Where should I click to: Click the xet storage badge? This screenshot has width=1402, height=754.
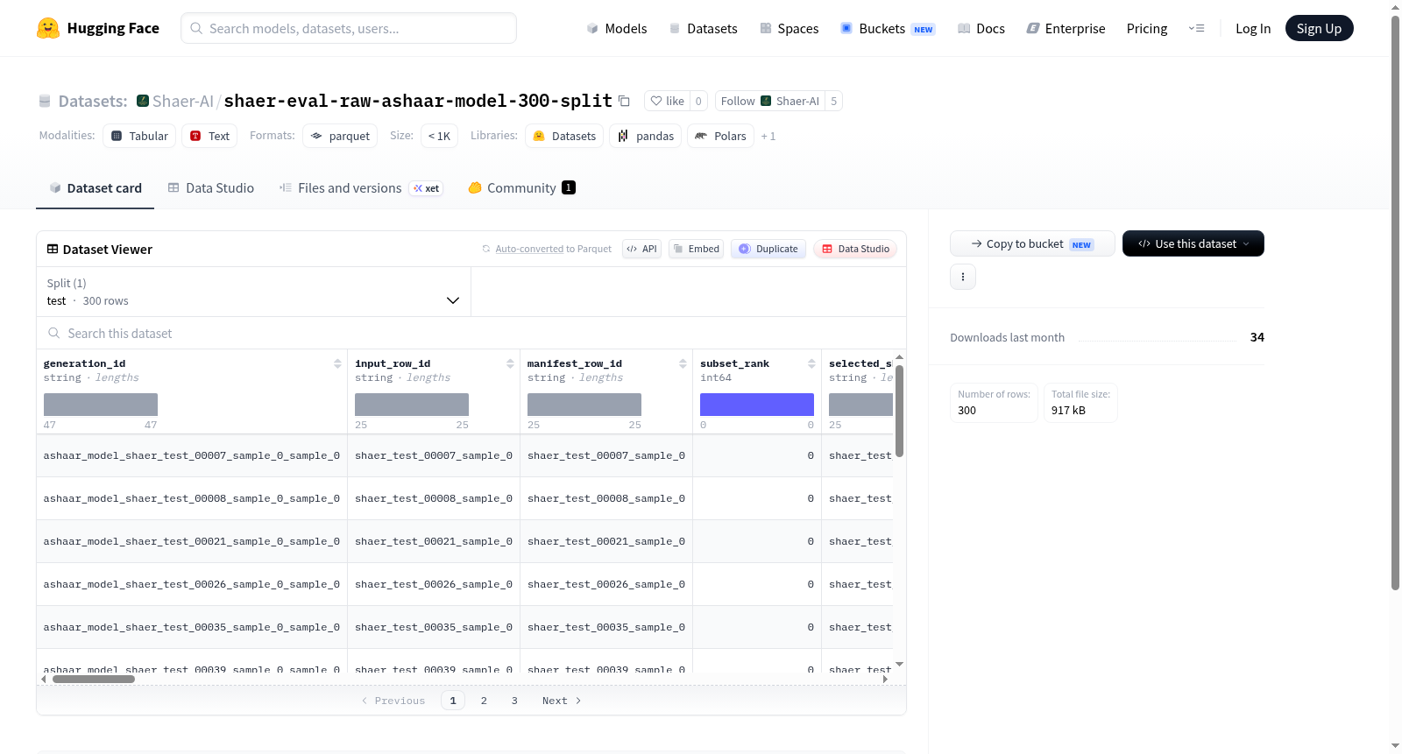click(427, 188)
